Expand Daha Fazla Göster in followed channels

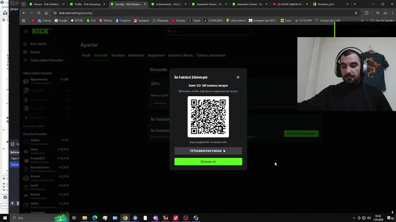tap(34, 126)
